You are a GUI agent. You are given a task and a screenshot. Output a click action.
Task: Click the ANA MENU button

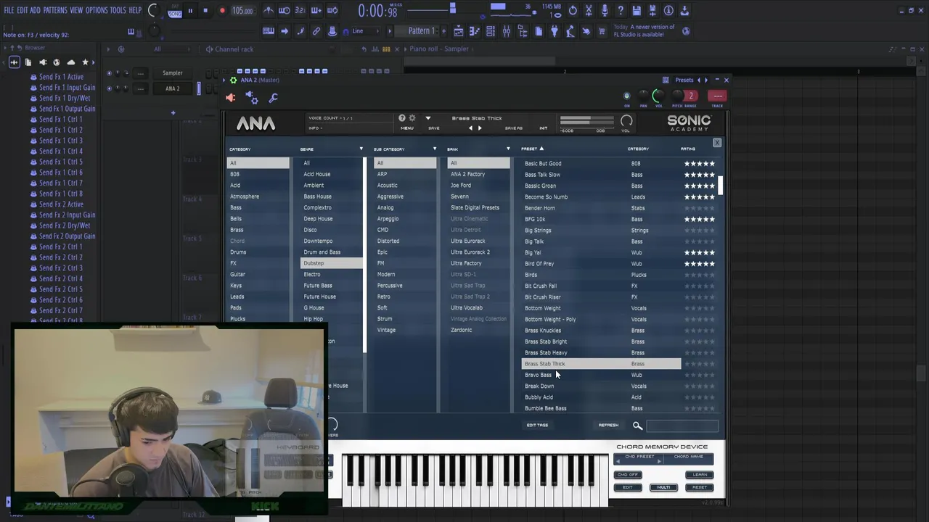coord(407,128)
